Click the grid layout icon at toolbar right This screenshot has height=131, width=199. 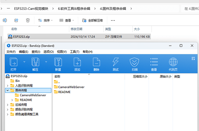193,58
